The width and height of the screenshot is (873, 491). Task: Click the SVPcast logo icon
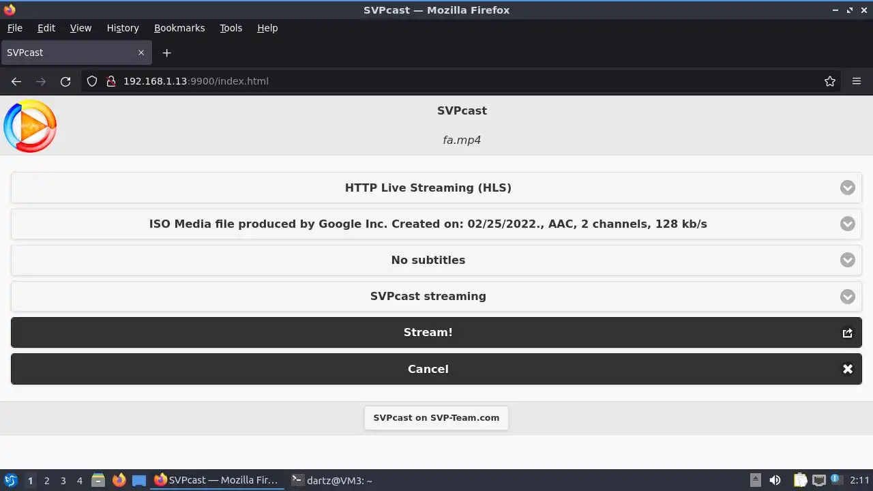tap(30, 125)
